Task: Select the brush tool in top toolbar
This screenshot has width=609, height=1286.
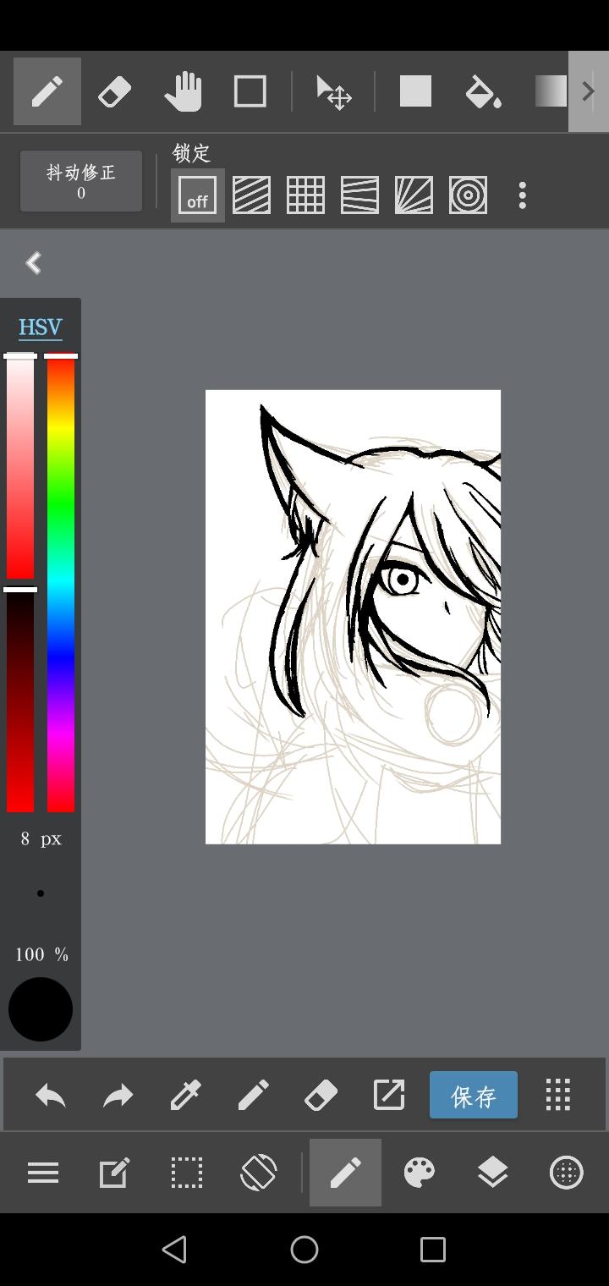Action: [x=47, y=91]
